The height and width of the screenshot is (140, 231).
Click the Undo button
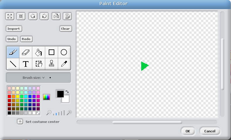point(12,39)
